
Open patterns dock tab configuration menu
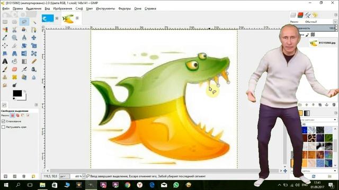click(335, 113)
